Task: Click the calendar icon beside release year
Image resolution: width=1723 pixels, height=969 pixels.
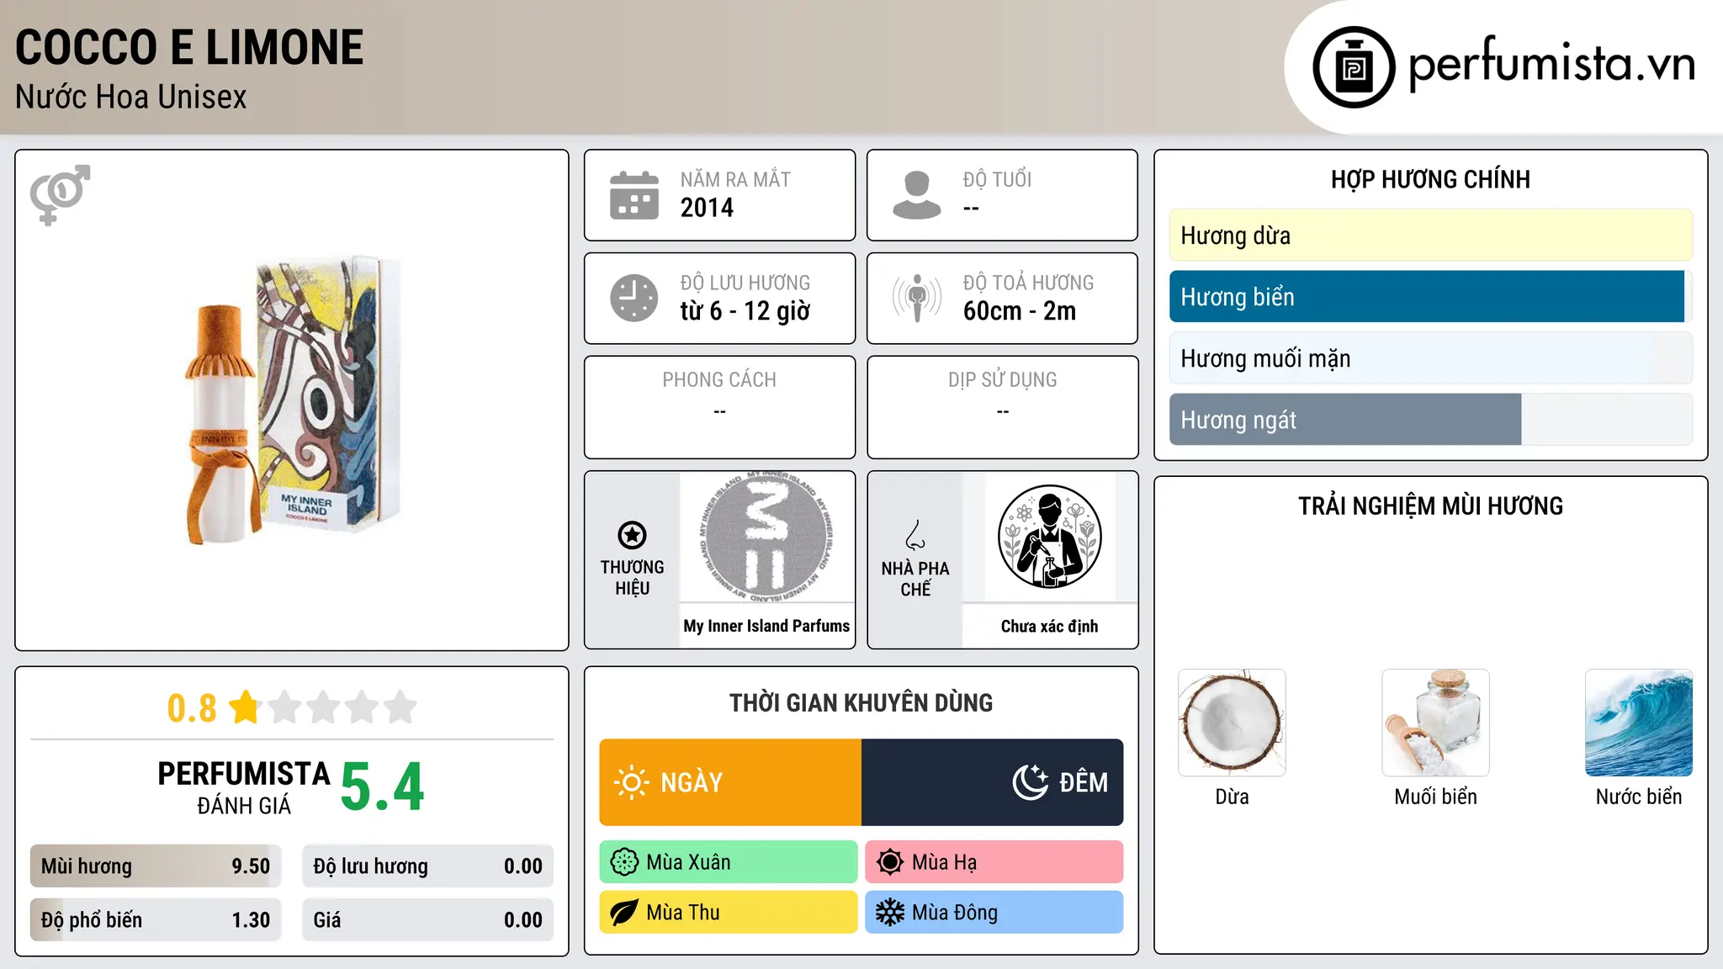Action: click(634, 195)
